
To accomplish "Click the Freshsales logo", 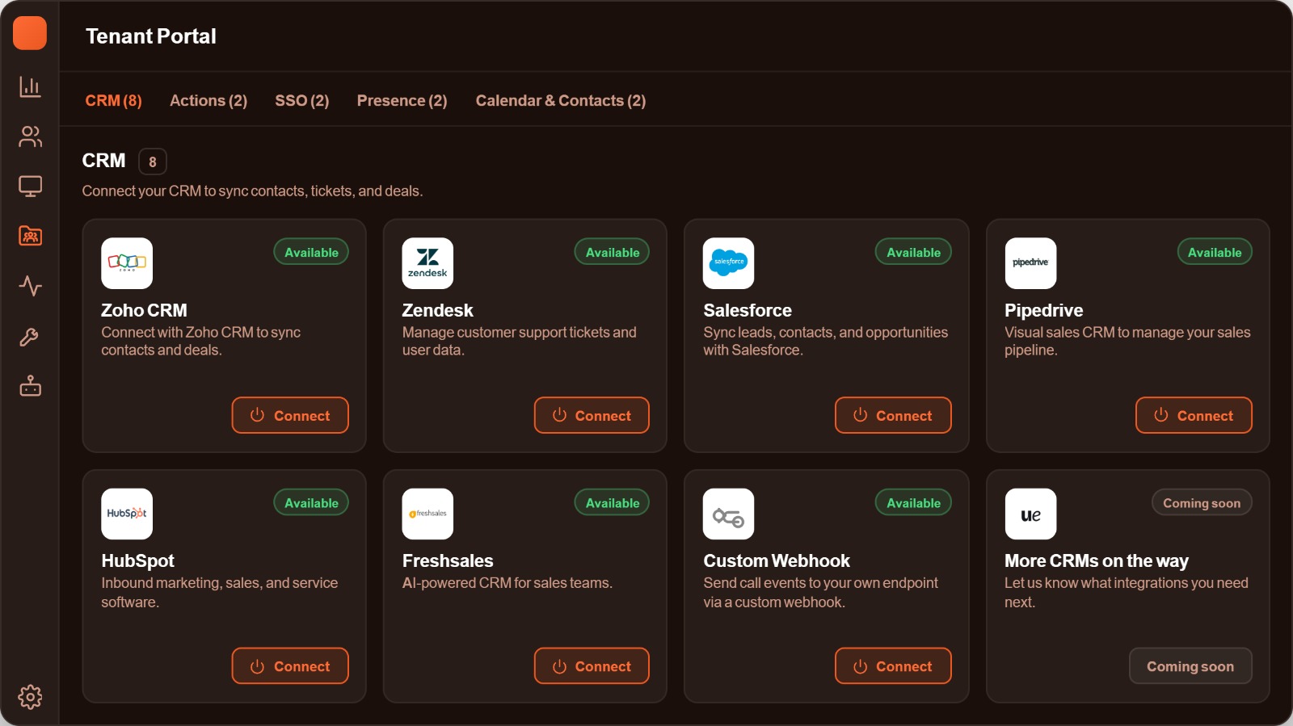I will pos(427,514).
